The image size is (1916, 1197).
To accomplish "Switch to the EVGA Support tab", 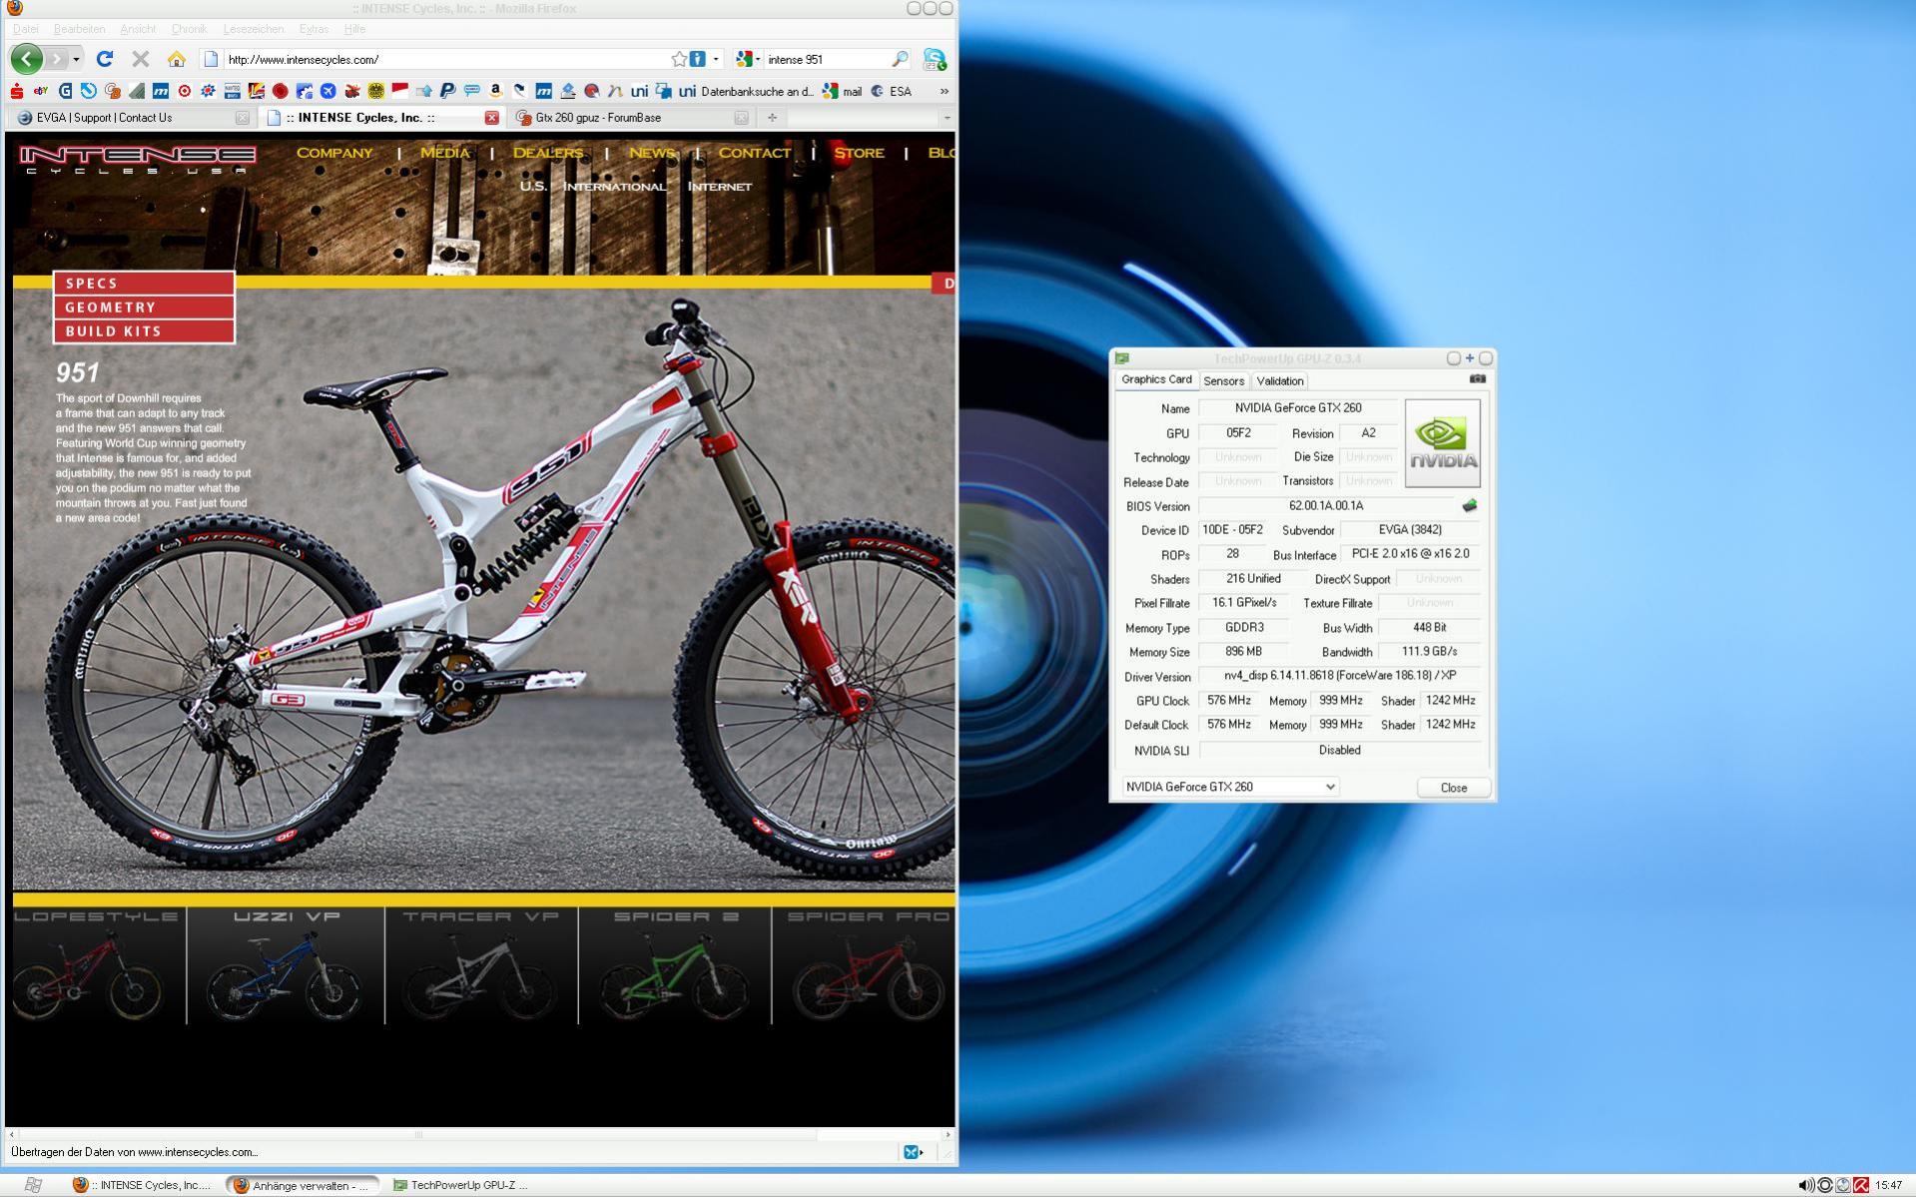I will click(x=132, y=118).
